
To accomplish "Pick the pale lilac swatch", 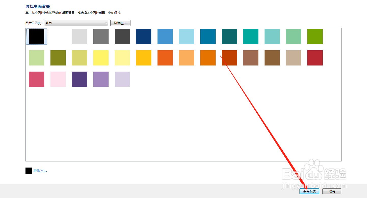I will click(122, 79).
